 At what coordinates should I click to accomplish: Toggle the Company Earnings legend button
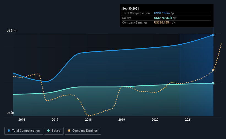point(83,131)
